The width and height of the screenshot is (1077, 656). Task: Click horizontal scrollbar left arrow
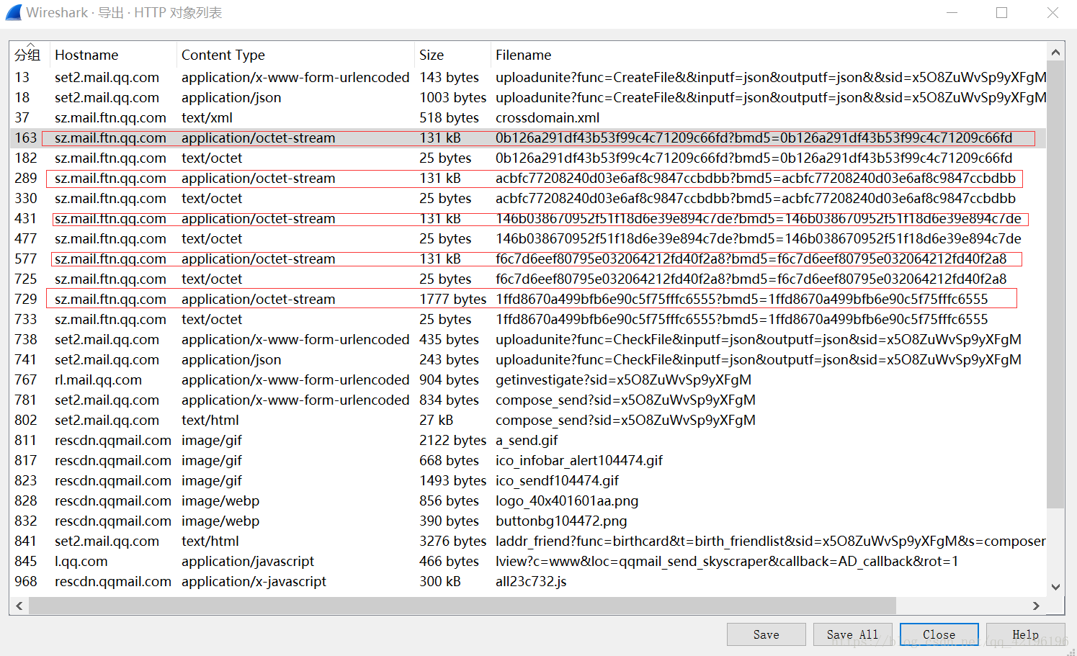point(19,606)
